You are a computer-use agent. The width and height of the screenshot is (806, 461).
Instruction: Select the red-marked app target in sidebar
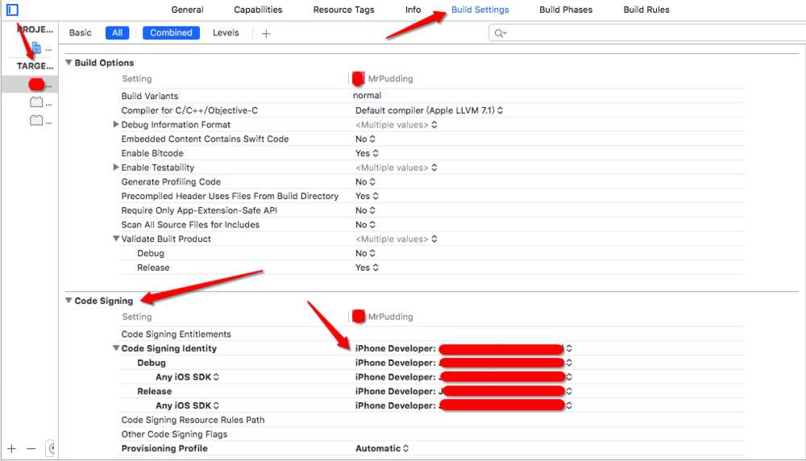(x=36, y=85)
